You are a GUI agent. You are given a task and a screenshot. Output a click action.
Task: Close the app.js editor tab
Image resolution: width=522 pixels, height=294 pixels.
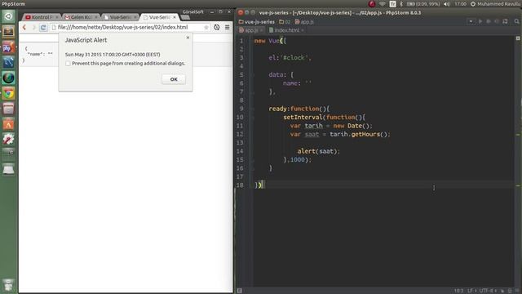pyautogui.click(x=262, y=30)
